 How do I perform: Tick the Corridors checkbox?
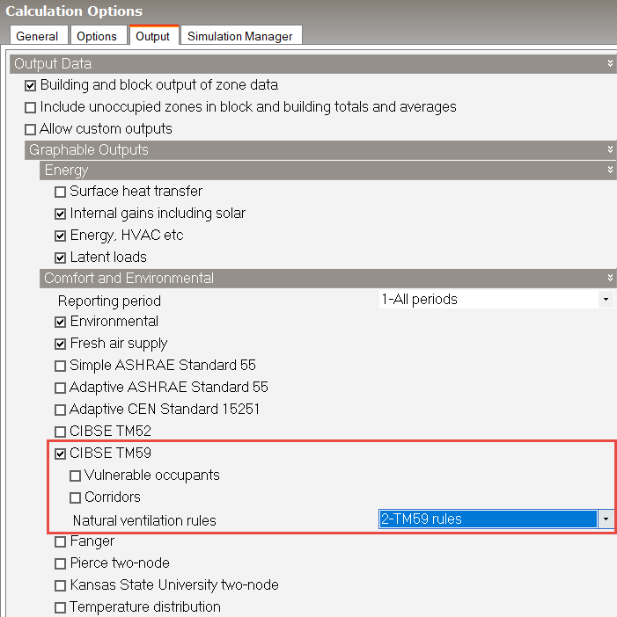(x=75, y=497)
